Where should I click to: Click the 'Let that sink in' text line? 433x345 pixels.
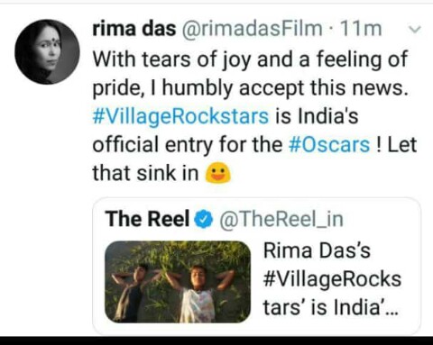pyautogui.click(x=146, y=173)
